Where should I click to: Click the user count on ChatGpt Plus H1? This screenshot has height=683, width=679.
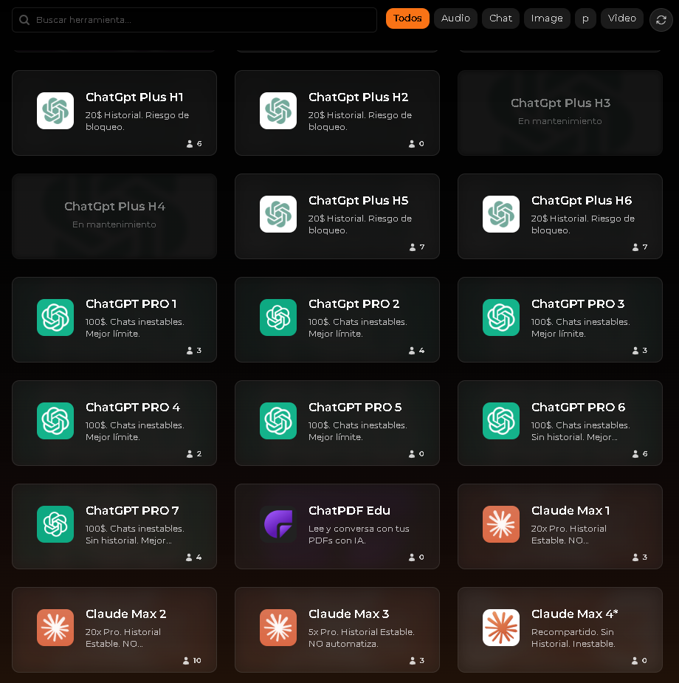(194, 144)
